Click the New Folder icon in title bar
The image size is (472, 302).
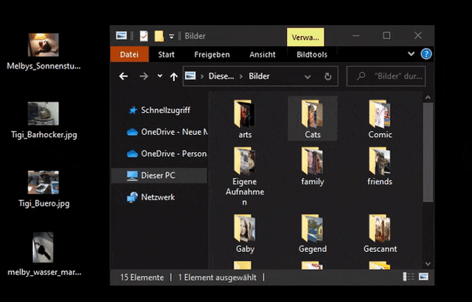point(159,36)
